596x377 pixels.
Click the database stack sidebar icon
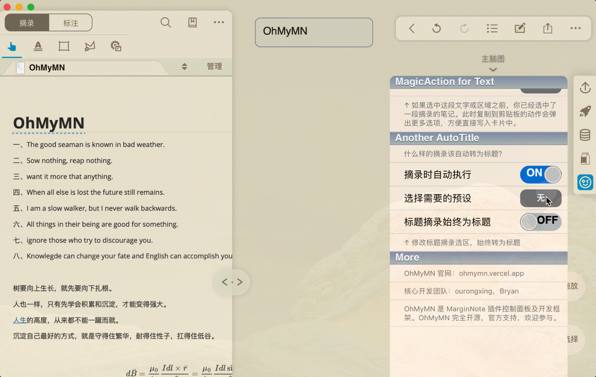585,135
